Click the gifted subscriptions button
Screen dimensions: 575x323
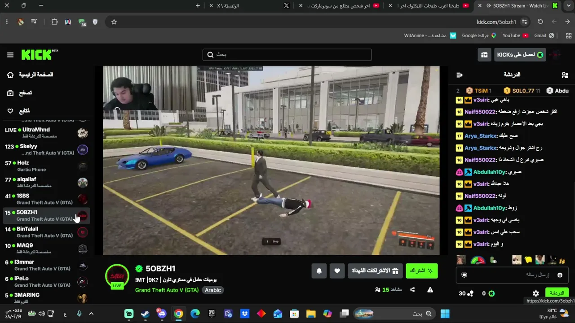pyautogui.click(x=375, y=271)
